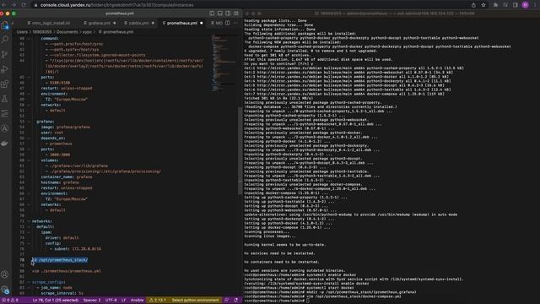Open the editor More Actions ellipsis menu
The height and width of the screenshot is (304, 540).
(x=235, y=23)
